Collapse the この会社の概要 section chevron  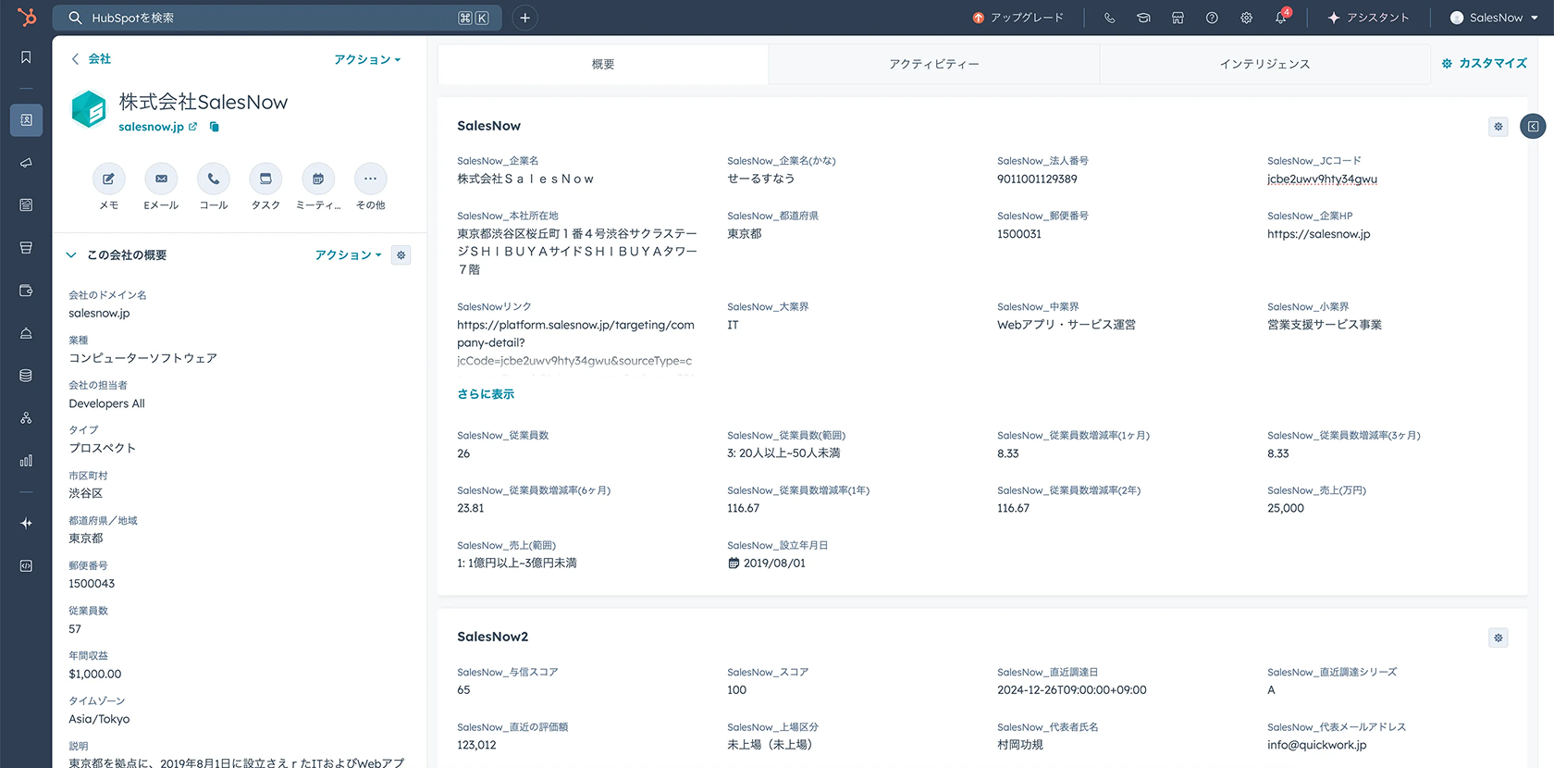pos(71,255)
